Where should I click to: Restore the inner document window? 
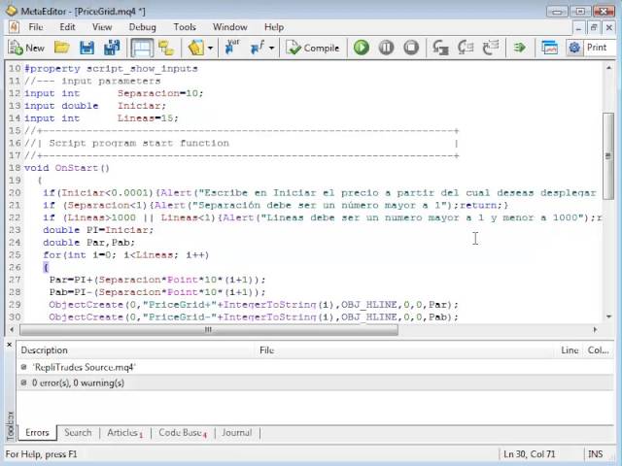(594, 27)
